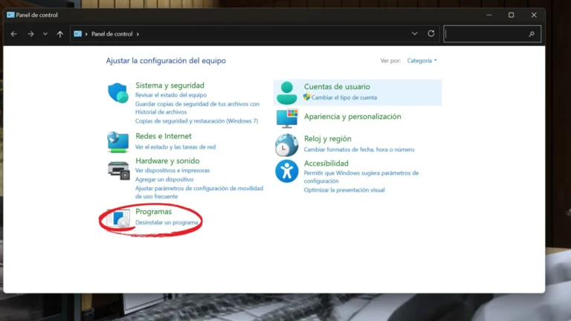Navigate back with the back arrow

tap(14, 34)
